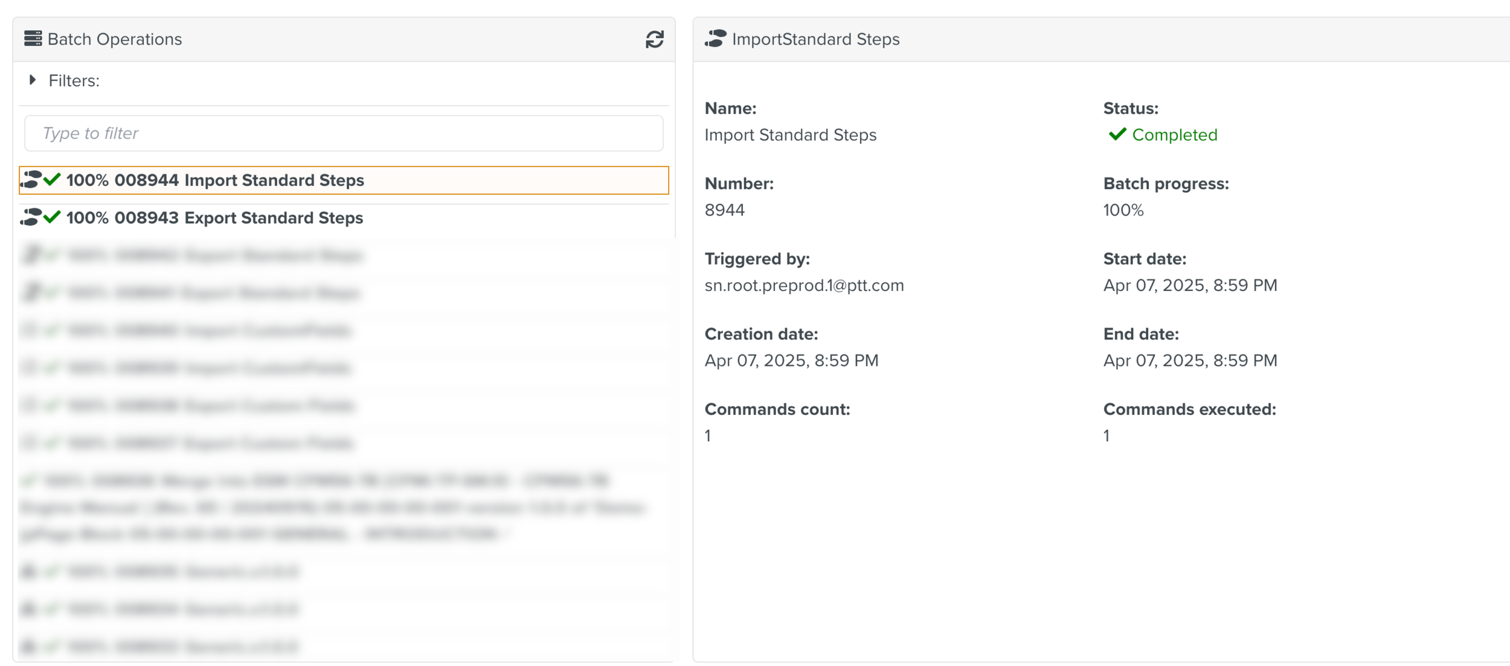Refresh the Batch Operations list
The height and width of the screenshot is (666, 1510).
pyautogui.click(x=654, y=40)
